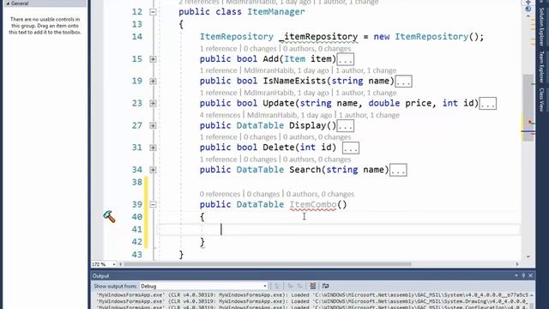Click '1 reference' CodeLens above Add method
The height and width of the screenshot is (309, 549).
[x=218, y=48]
